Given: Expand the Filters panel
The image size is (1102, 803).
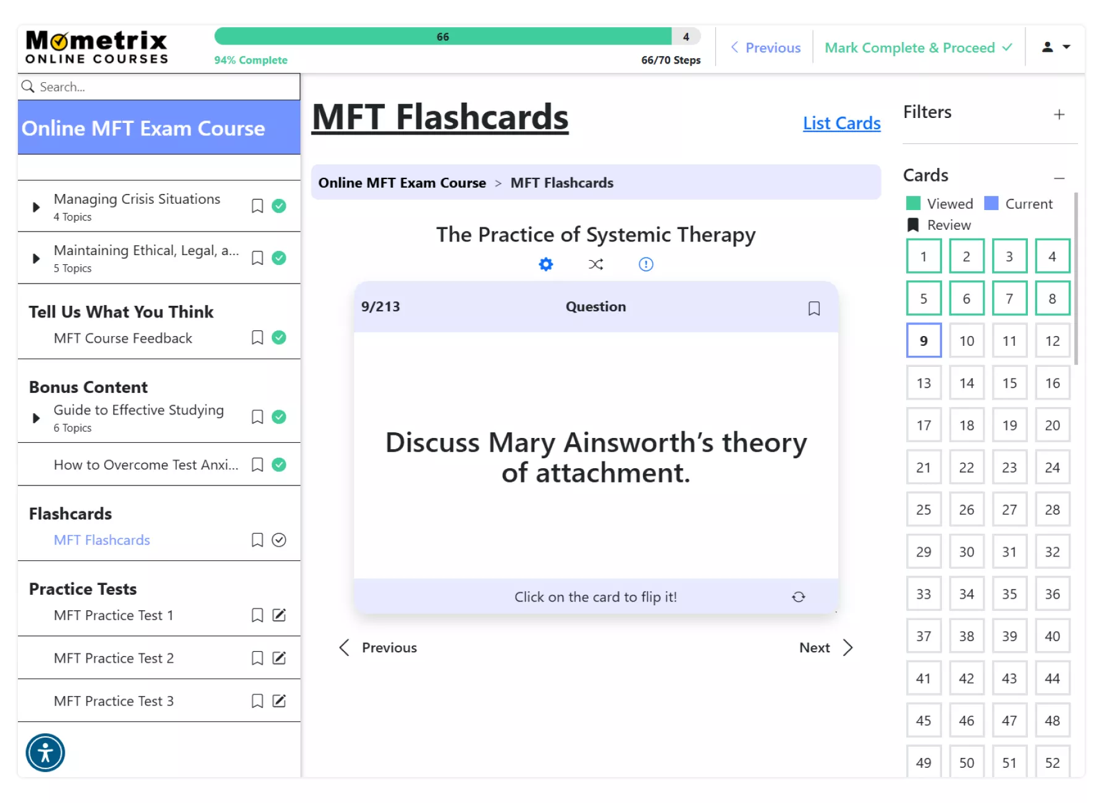Looking at the screenshot, I should click(1059, 114).
